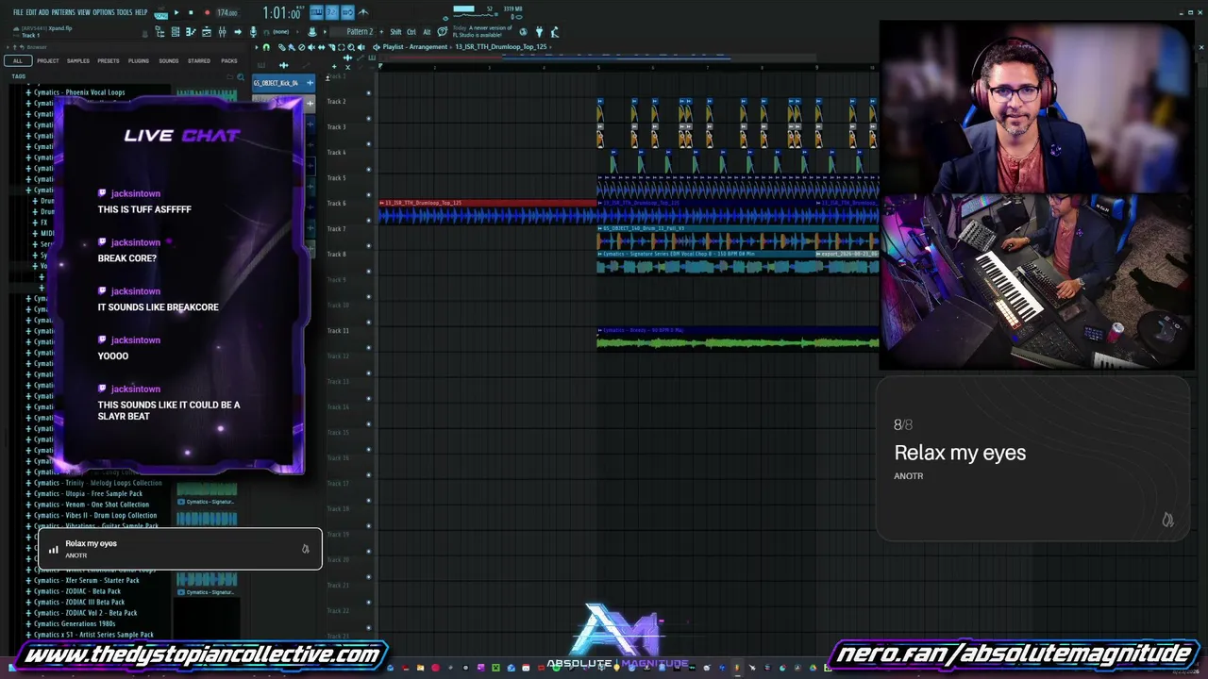Toggle the Alt key button

[x=427, y=32]
